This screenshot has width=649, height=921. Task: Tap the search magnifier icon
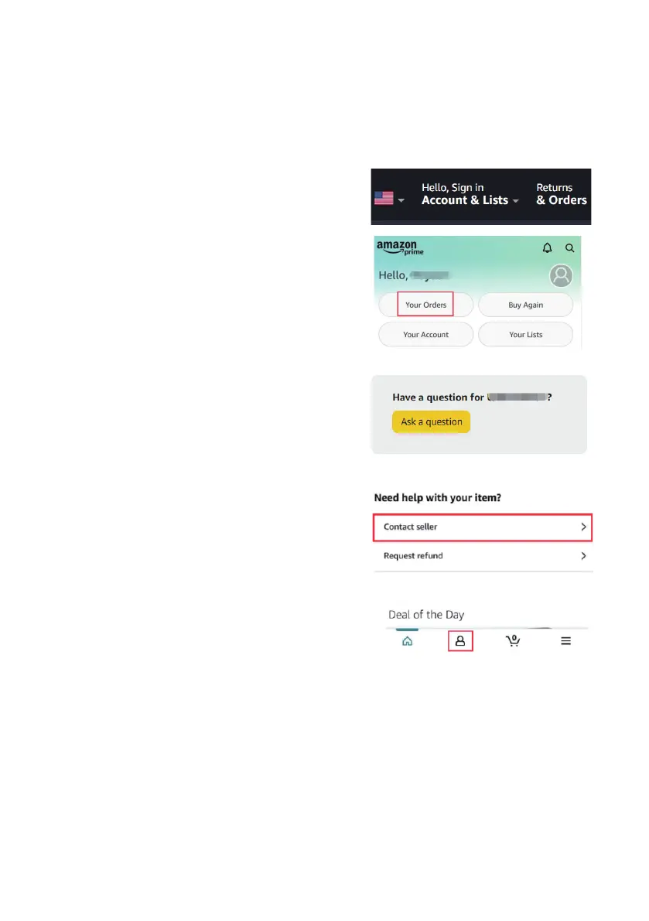(570, 248)
